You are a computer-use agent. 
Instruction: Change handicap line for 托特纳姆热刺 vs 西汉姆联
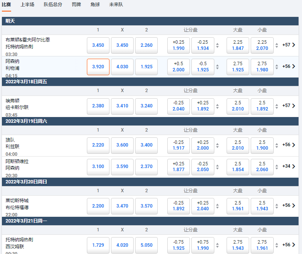[217, 245]
